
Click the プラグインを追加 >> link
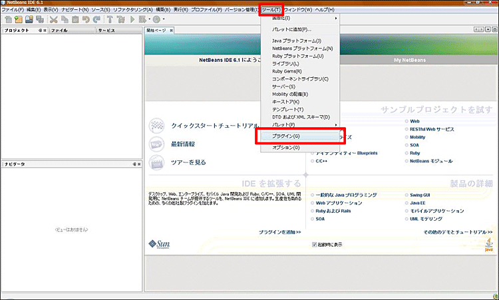pos(279,232)
